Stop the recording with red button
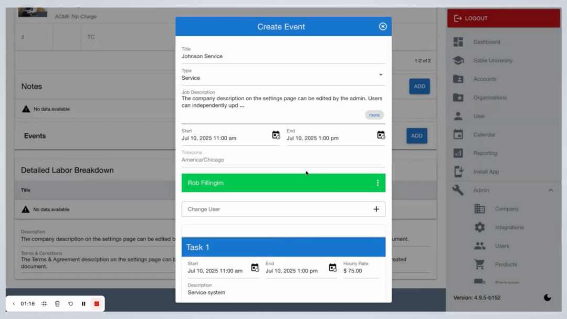This screenshot has height=319, width=567. 97,304
